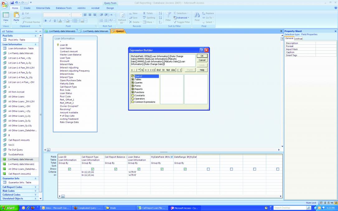
Task: Expand the Tables node in Expression Builder
Action: click(x=133, y=79)
